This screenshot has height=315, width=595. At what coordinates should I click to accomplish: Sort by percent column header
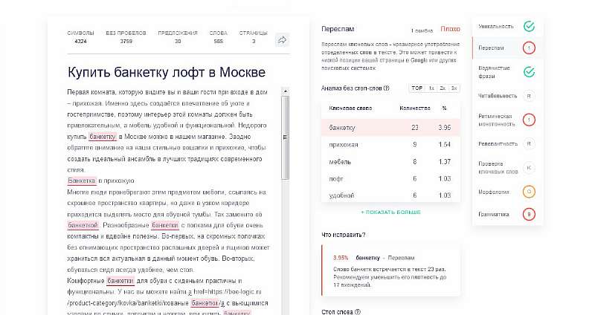(444, 108)
